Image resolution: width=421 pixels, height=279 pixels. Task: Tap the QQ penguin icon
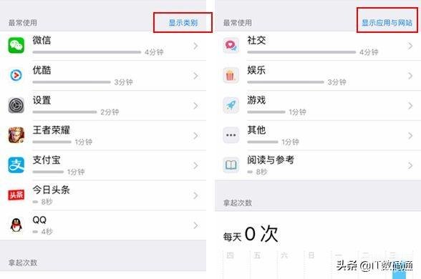click(x=16, y=225)
